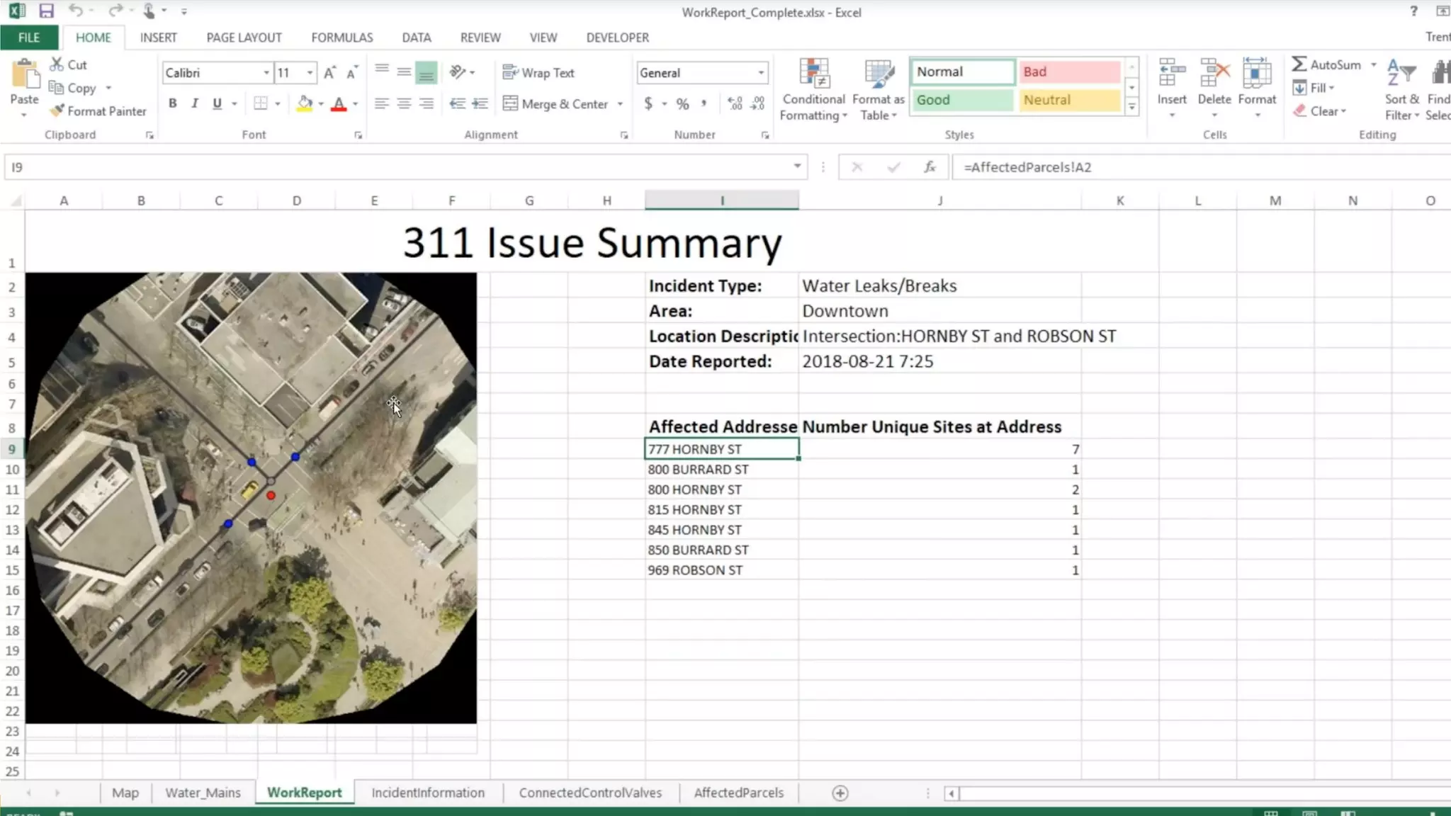Toggle italic formatting
The height and width of the screenshot is (816, 1451).
tap(195, 103)
